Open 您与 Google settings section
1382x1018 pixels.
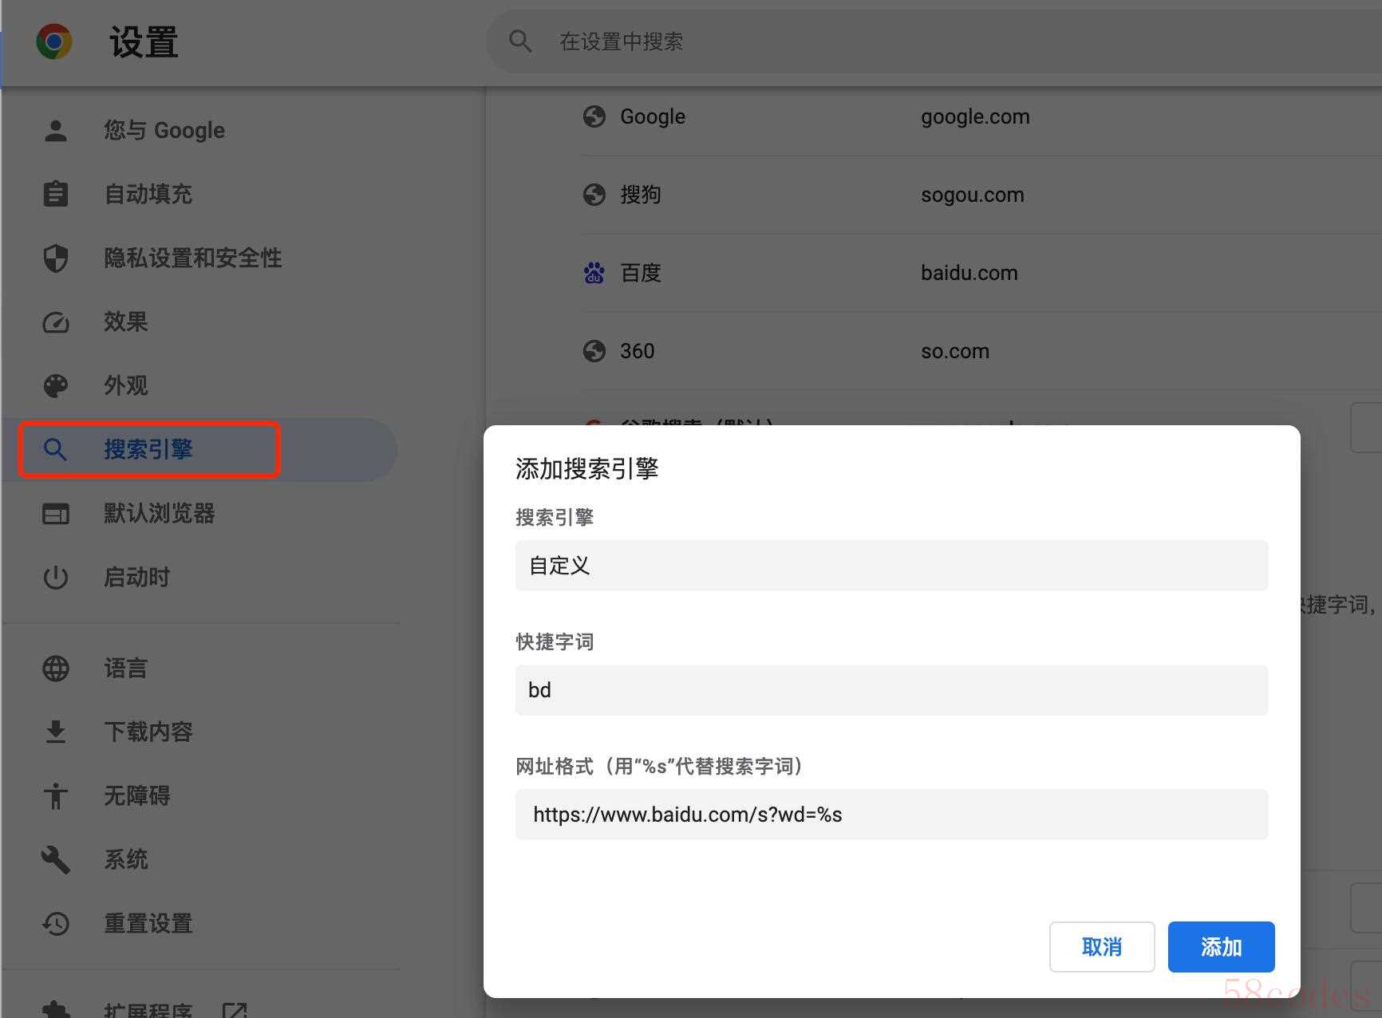tap(164, 130)
